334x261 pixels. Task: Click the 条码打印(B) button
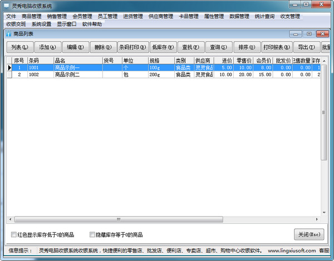(x=132, y=47)
